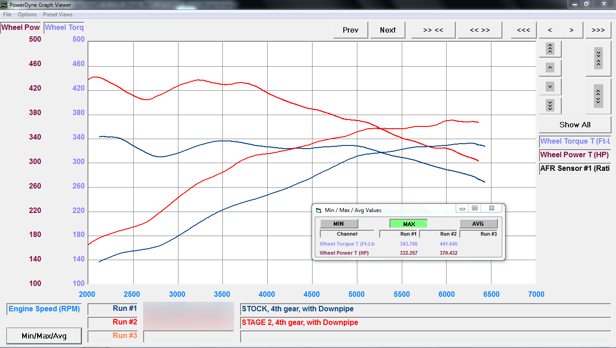This screenshot has height=348, width=616.
Task: Click the Next button above graph
Action: [x=388, y=30]
